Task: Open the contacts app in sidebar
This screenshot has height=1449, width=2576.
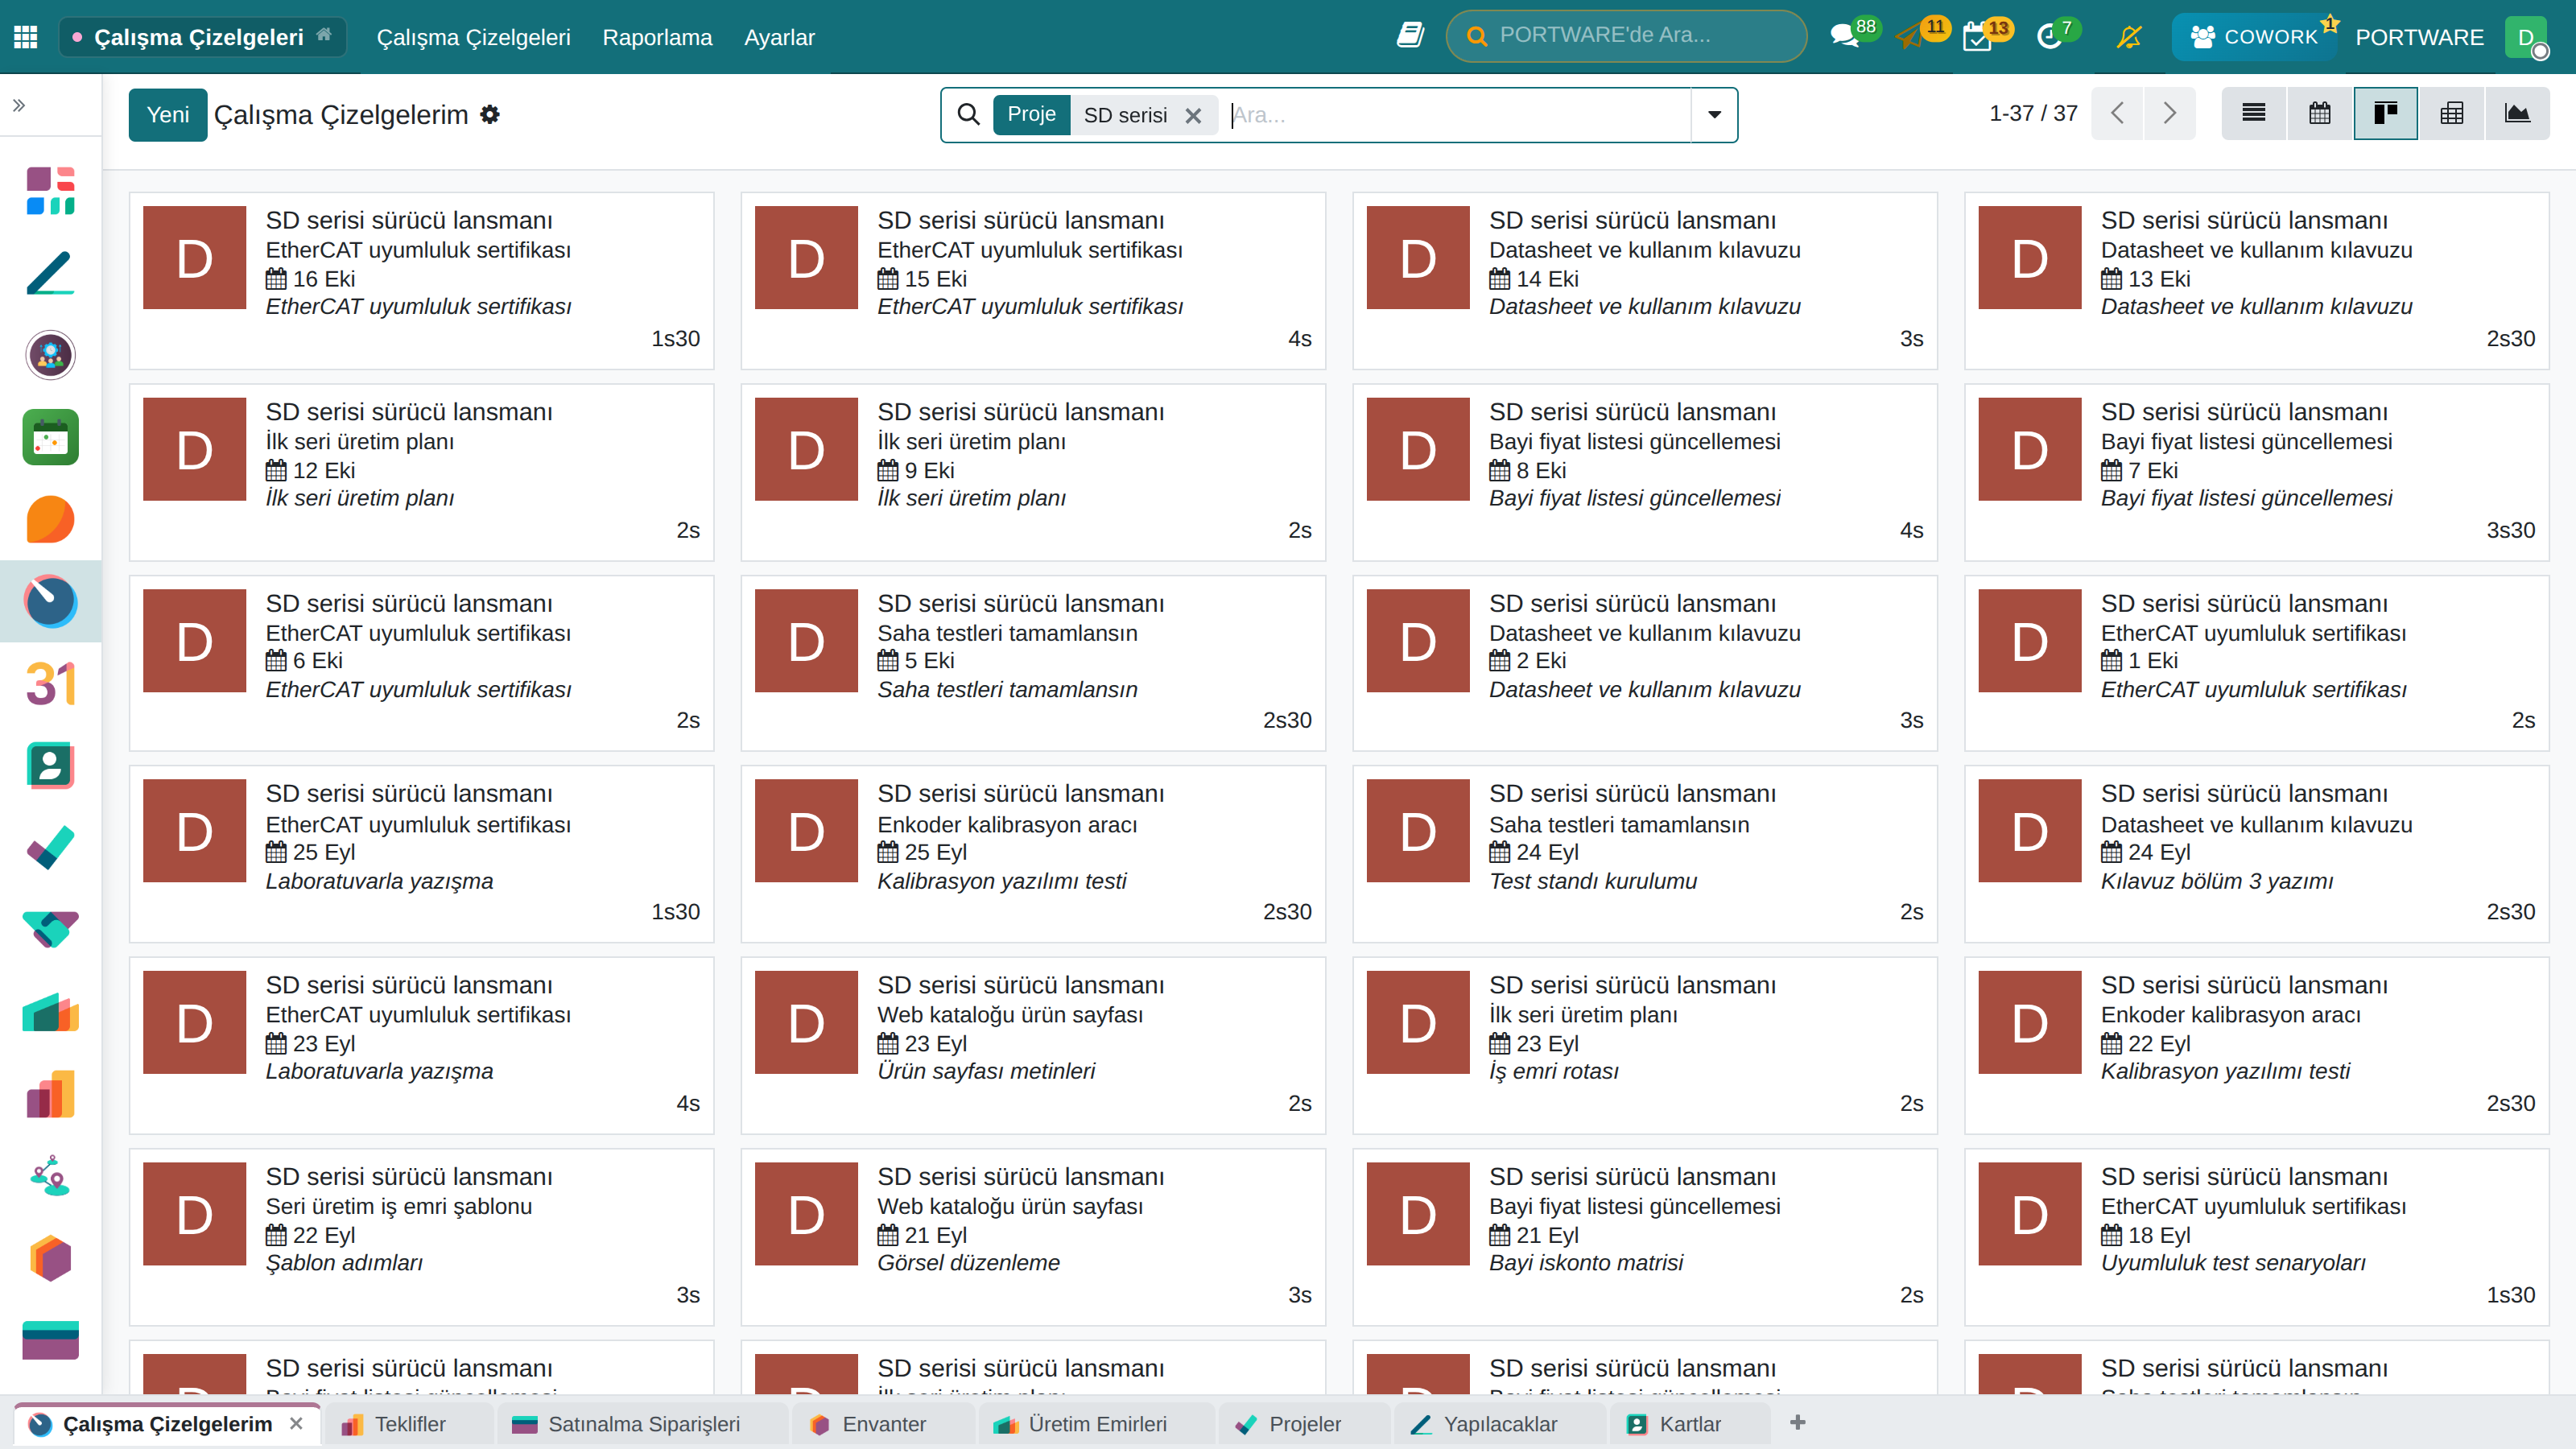Action: click(x=50, y=766)
